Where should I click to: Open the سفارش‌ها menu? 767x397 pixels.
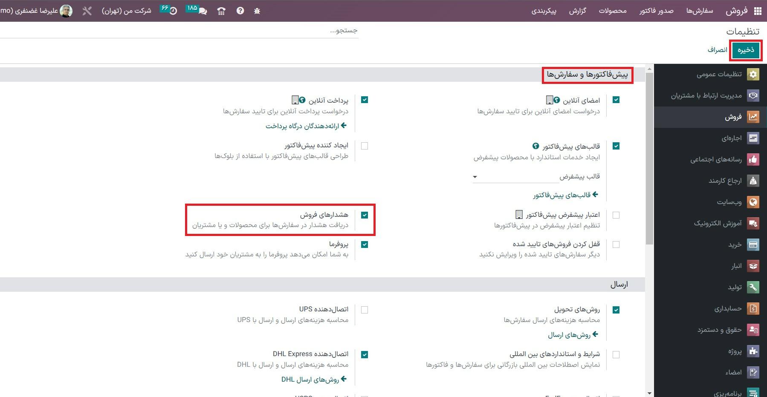pos(699,11)
